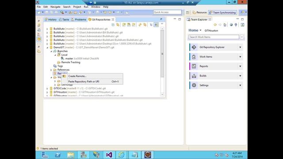Collapse the Local branches folder
This screenshot has height=159, width=283.
pyautogui.click(x=55, y=55)
